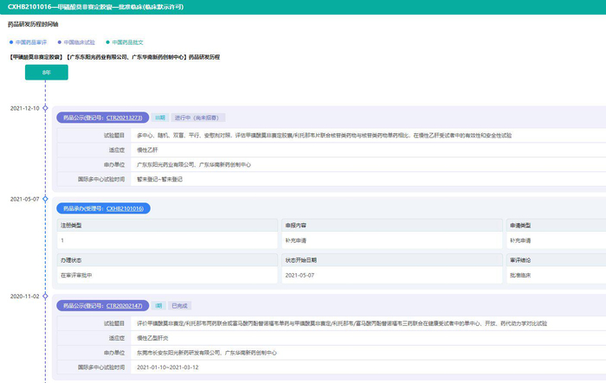This screenshot has height=383, width=606.
Task: Click the 适应症 label of the 2021-12-10 card
Action: click(x=117, y=150)
